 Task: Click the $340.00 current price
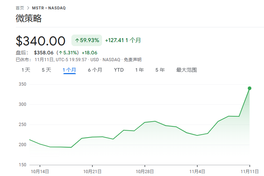pos(40,41)
